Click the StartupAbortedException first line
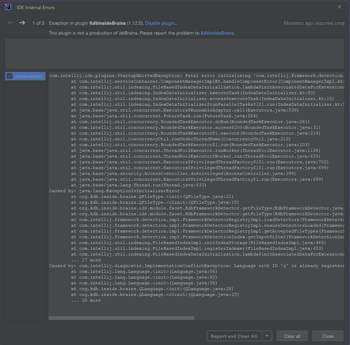The width and height of the screenshot is (350, 345). tap(197, 76)
